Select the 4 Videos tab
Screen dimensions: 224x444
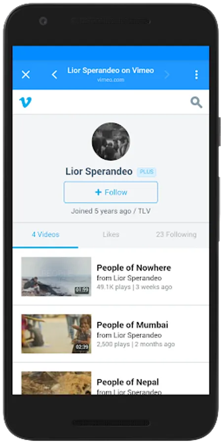pos(45,234)
